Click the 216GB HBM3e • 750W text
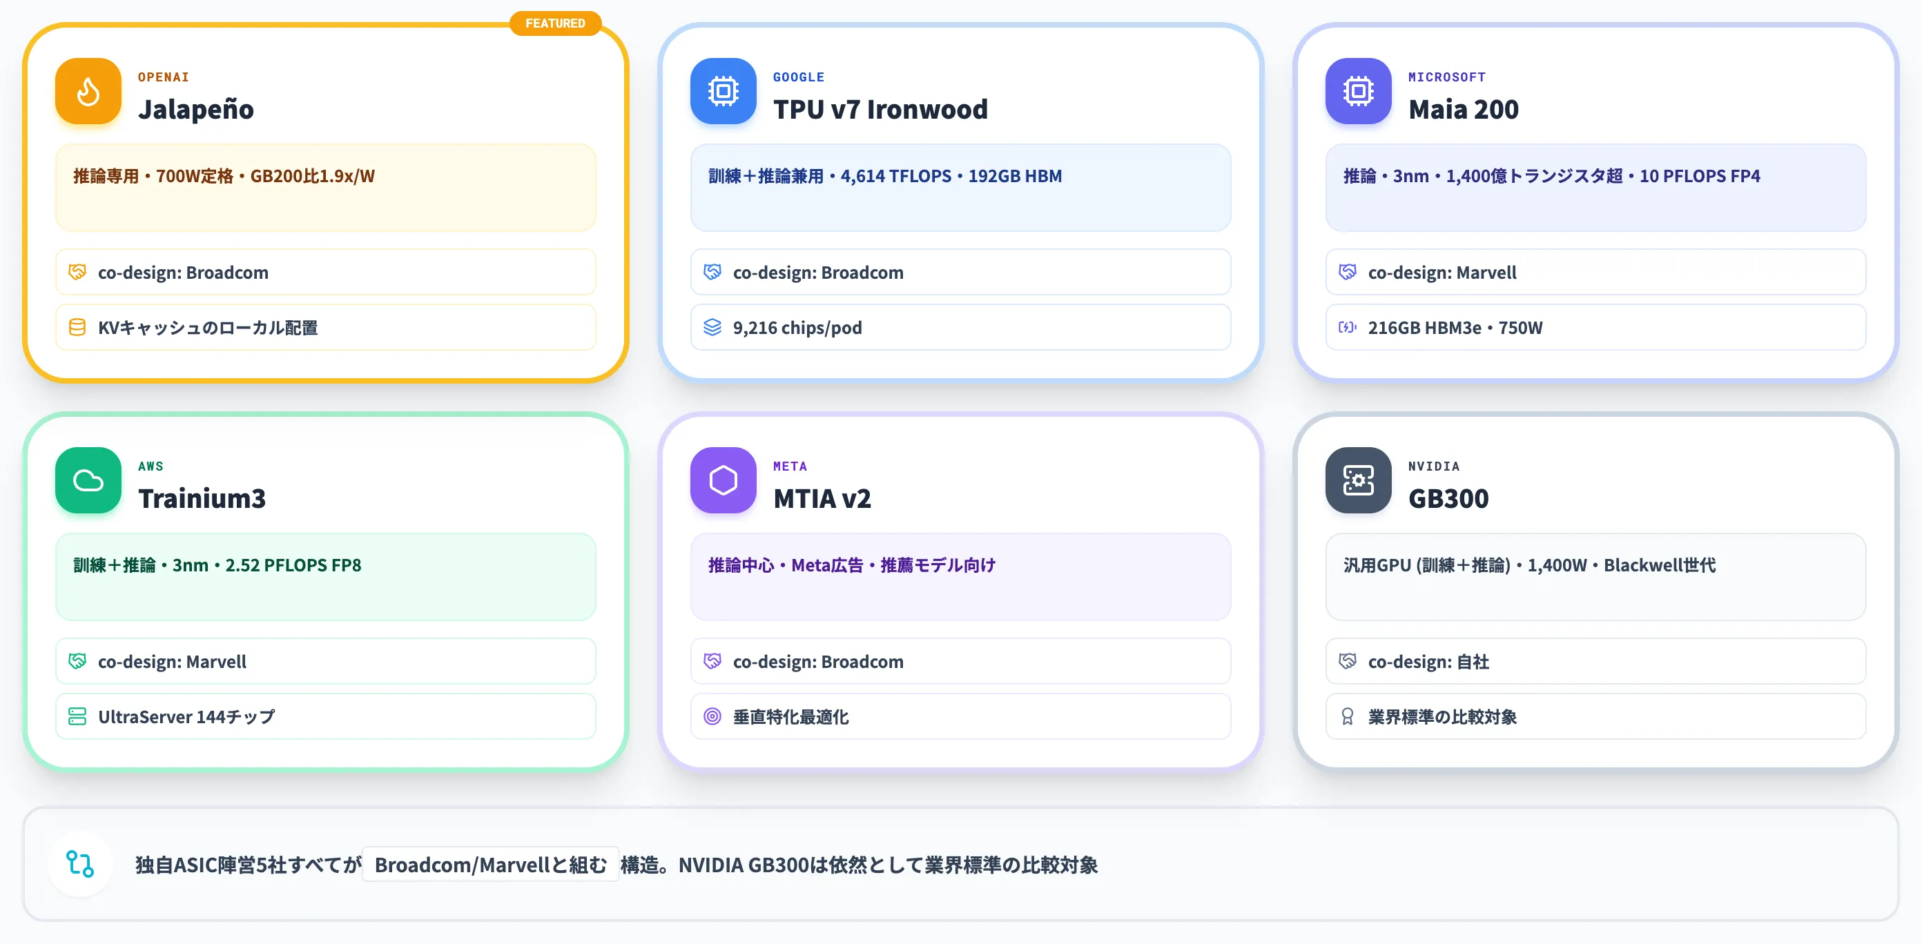 [x=1456, y=327]
